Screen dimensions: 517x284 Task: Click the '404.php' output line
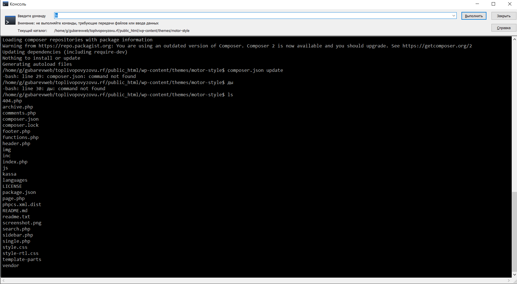click(x=12, y=101)
